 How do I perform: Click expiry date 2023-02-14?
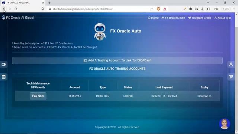[204, 96]
